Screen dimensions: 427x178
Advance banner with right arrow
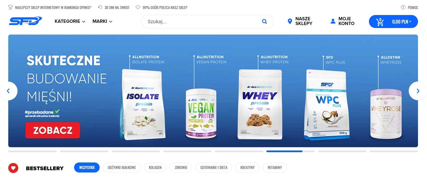(418, 91)
